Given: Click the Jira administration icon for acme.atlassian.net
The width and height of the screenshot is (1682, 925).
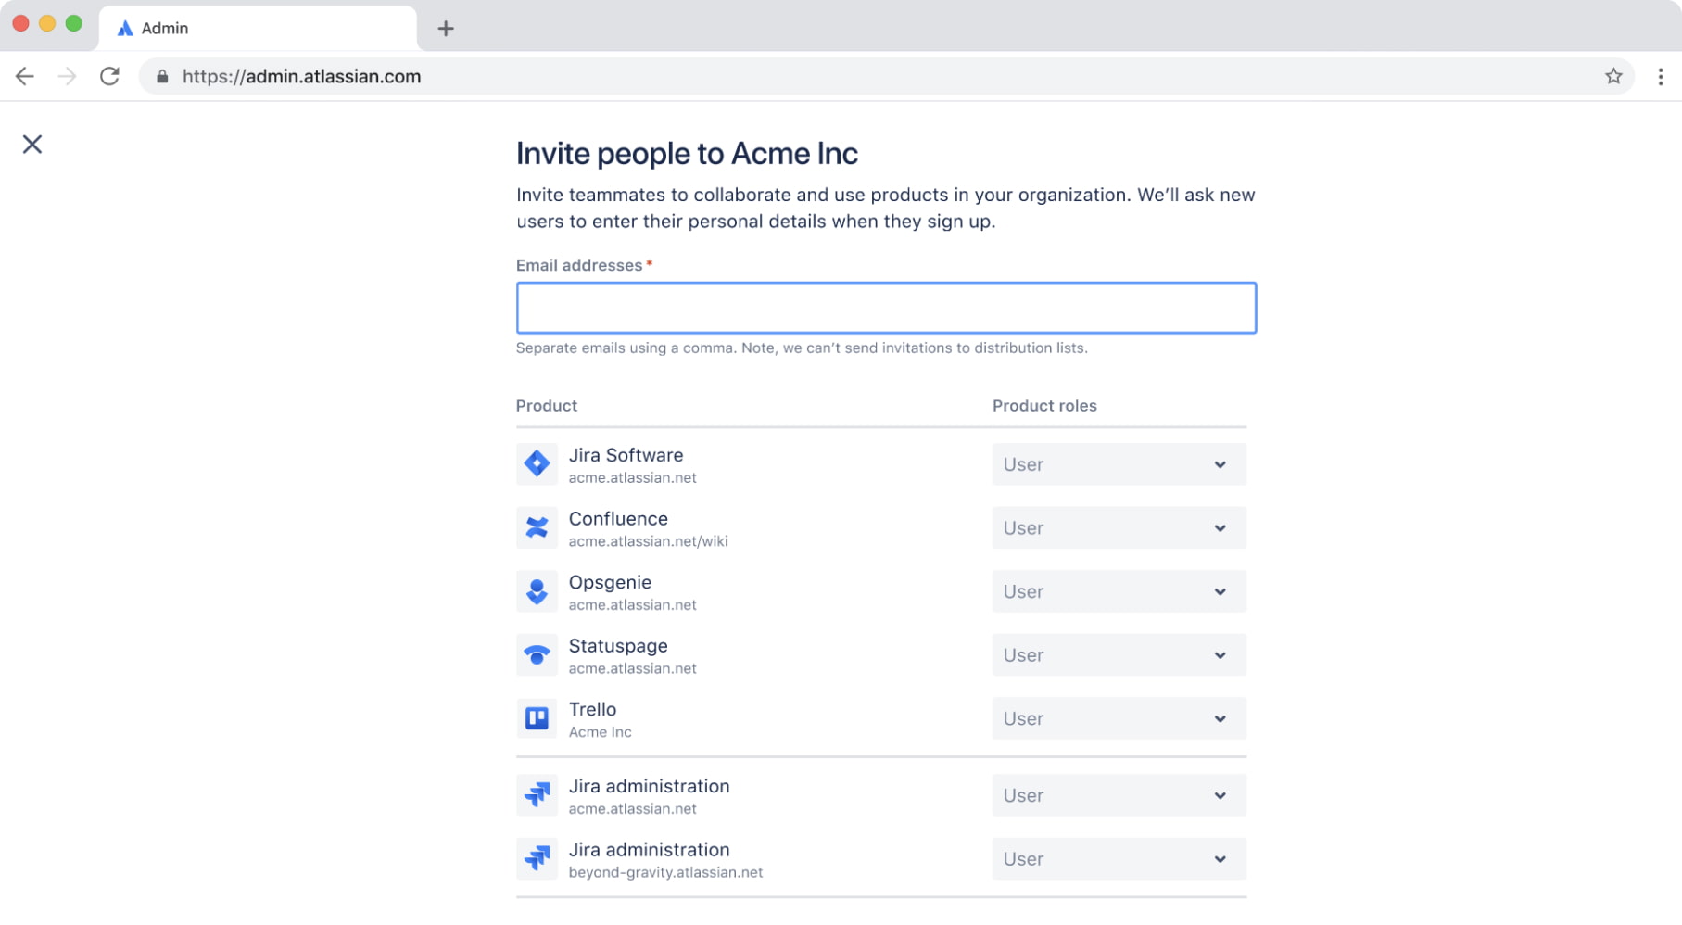Looking at the screenshot, I should click(537, 795).
